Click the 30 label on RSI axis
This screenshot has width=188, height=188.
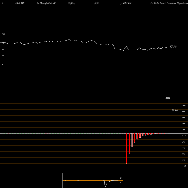point(3,55)
